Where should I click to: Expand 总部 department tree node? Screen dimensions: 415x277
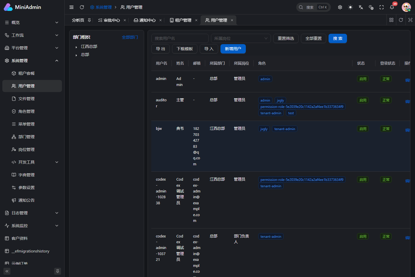click(76, 55)
